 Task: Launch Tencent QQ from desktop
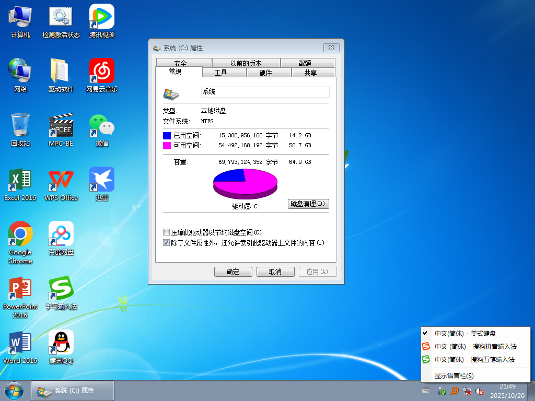[61, 343]
